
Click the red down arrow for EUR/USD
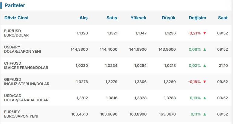205,33
